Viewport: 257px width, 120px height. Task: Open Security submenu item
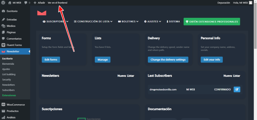coord(7,79)
